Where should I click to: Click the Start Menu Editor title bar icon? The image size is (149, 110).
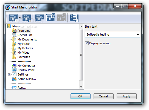pyautogui.click(x=8, y=7)
